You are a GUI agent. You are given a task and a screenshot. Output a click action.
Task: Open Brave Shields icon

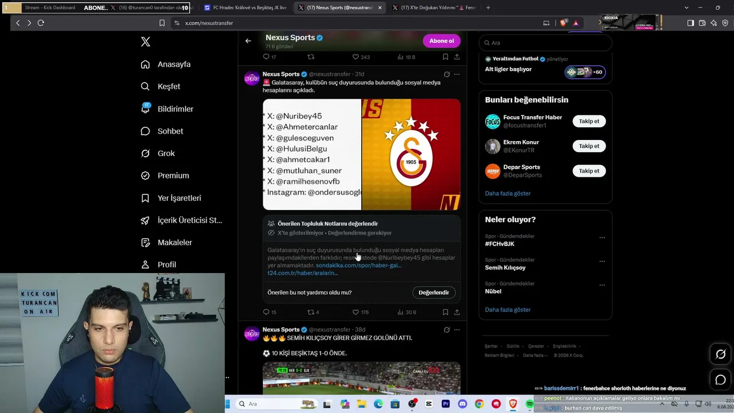coord(563,23)
